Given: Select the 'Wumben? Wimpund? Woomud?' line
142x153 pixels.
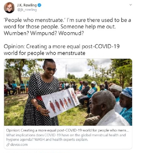Looking at the screenshot, I should (44, 33).
